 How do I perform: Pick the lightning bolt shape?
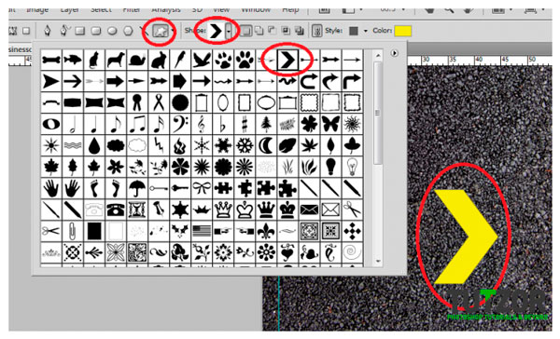pos(159,145)
